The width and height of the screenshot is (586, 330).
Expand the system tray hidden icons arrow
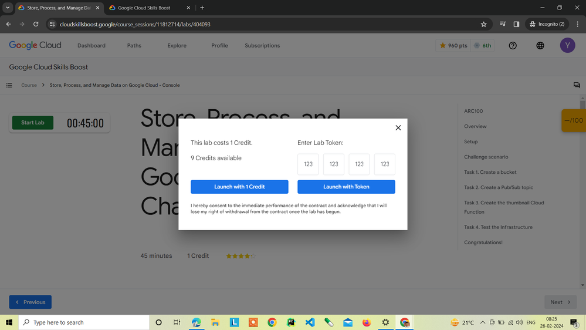click(x=483, y=322)
